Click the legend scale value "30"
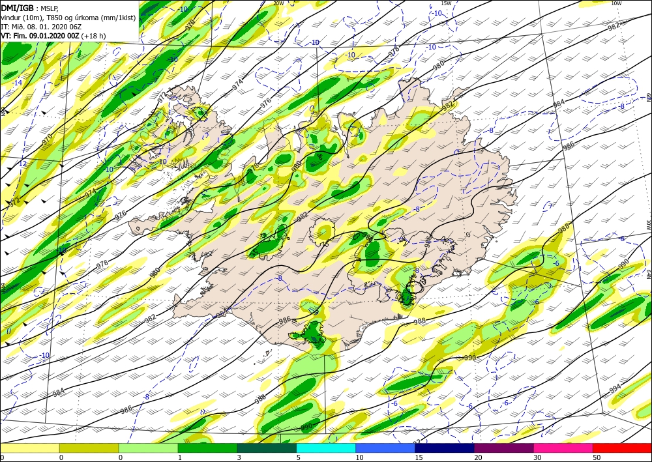The width and height of the screenshot is (652, 462). point(537,457)
